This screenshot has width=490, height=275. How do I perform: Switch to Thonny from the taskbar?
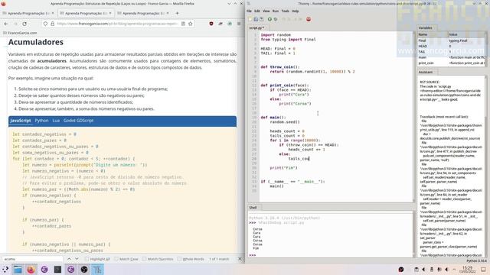97,270
